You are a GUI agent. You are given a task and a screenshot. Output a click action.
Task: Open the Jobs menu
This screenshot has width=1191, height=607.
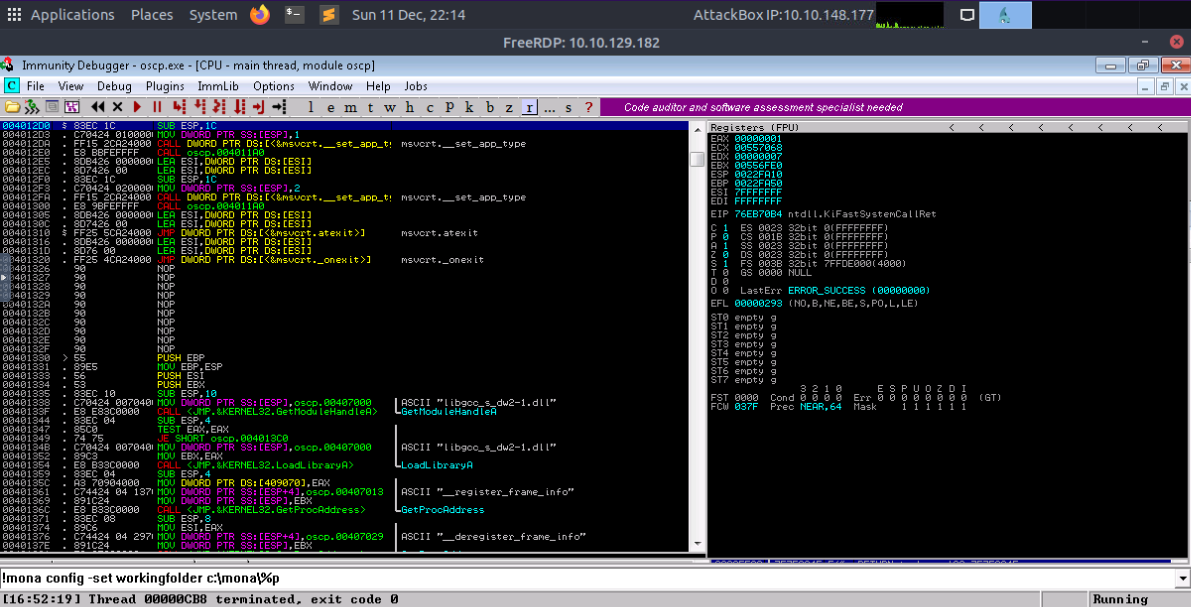click(416, 86)
